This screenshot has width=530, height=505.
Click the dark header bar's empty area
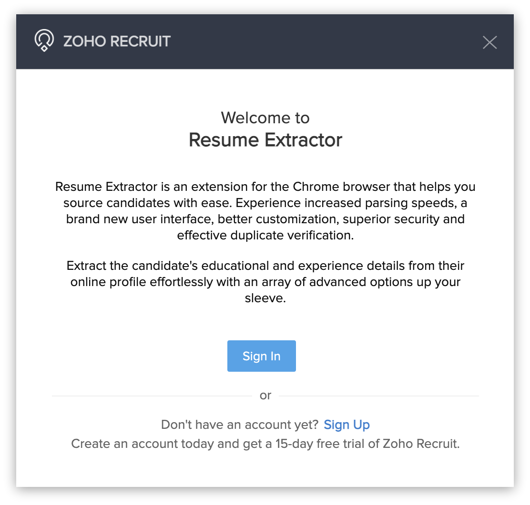(324, 42)
